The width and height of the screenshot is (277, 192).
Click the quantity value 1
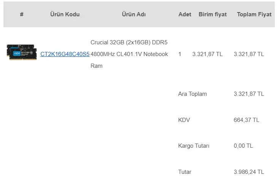[180, 54]
